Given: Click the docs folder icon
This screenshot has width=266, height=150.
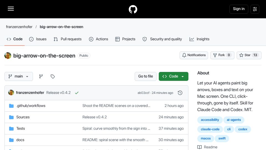Looking at the screenshot, I should pyautogui.click(x=11, y=140).
